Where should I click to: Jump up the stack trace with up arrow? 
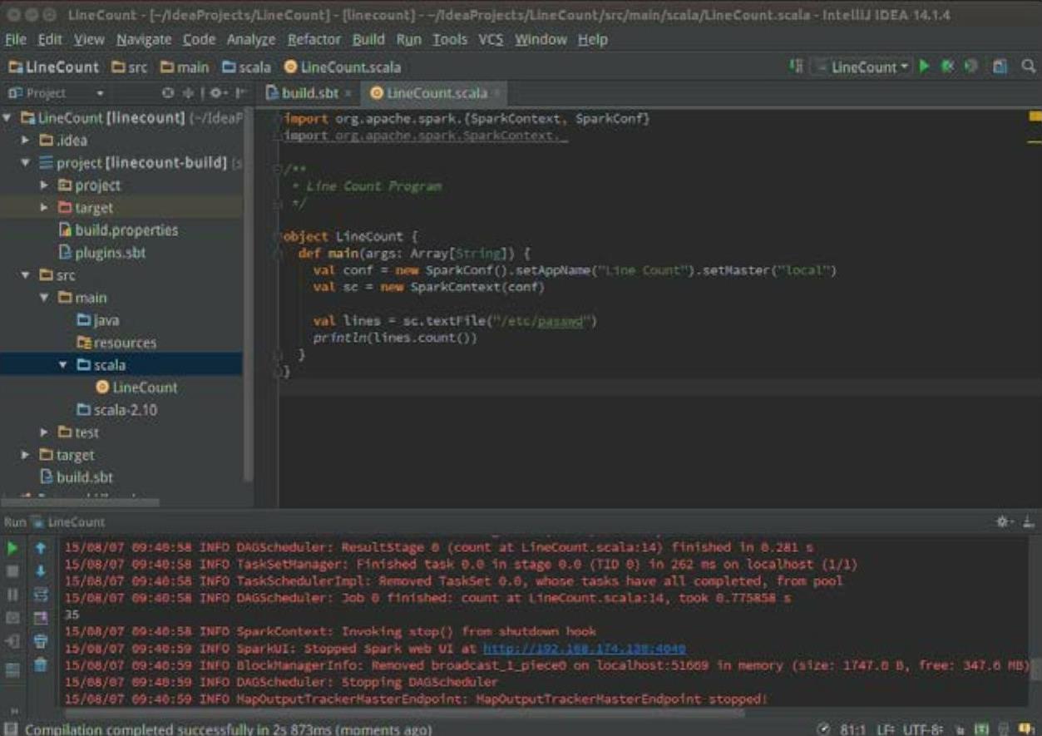tap(40, 548)
